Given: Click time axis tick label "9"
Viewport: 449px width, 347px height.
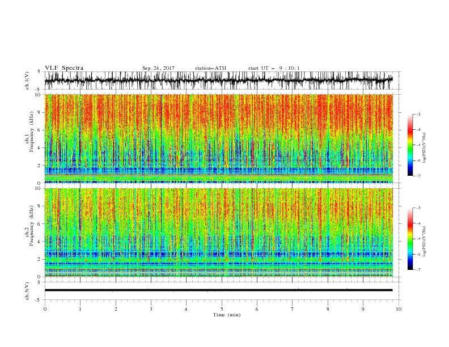Looking at the screenshot, I should coord(363,309).
